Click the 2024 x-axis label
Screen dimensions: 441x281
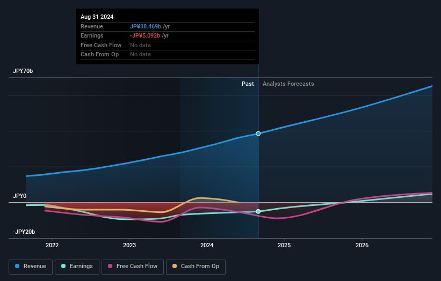(x=207, y=245)
